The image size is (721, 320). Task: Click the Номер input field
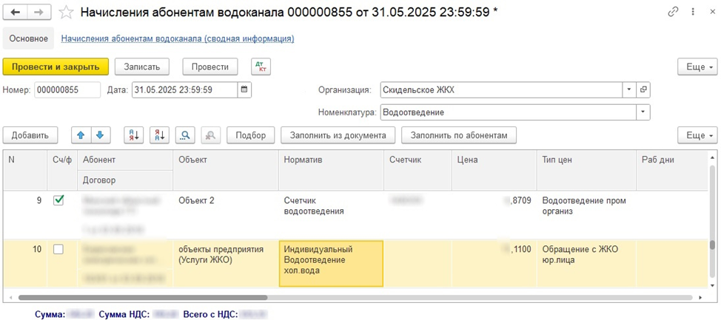[x=67, y=90]
